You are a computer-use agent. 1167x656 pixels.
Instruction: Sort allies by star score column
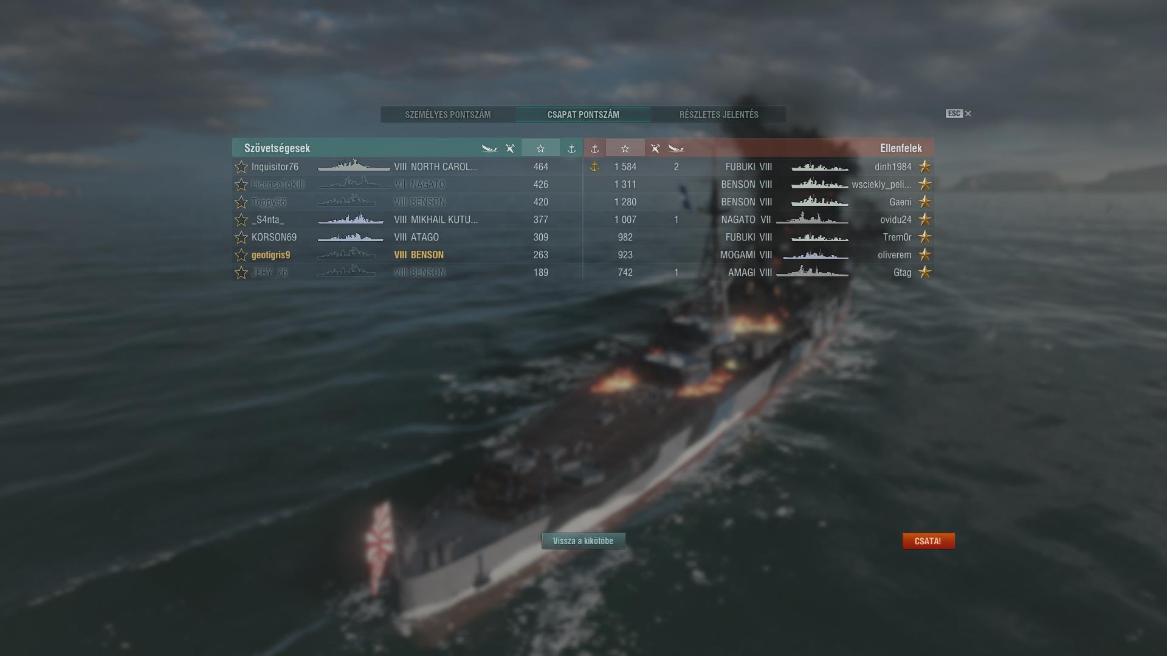(540, 148)
